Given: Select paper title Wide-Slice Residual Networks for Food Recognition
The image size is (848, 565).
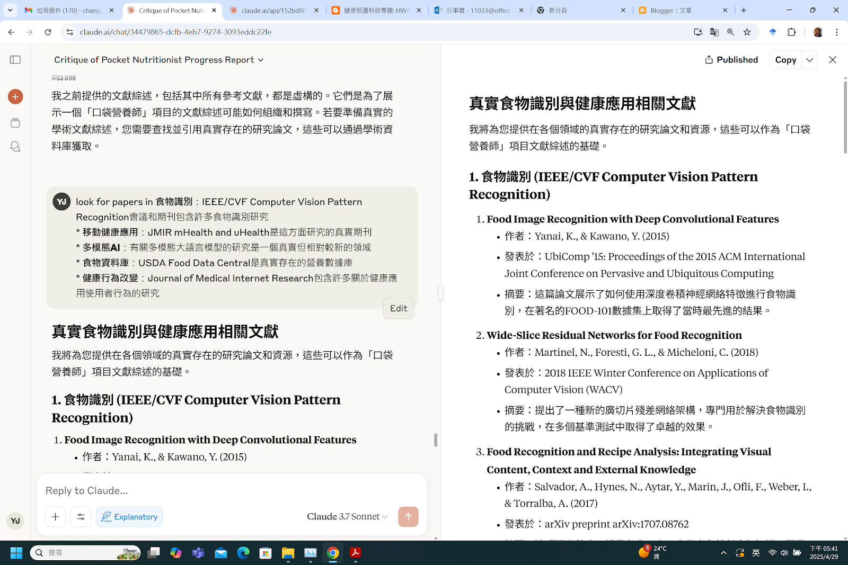Looking at the screenshot, I should (614, 335).
